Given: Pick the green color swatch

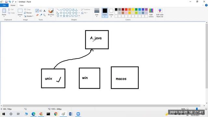Looking at the screenshot, I should [x=136, y=9].
